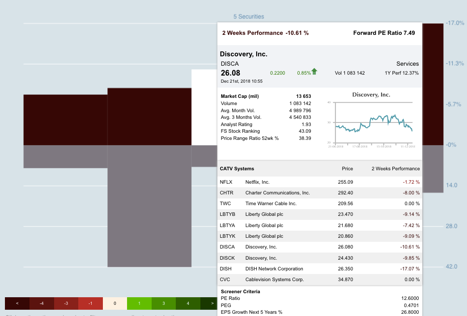Open the Discovery, Inc. price chart thumbnail
The image size is (467, 316).
371,120
